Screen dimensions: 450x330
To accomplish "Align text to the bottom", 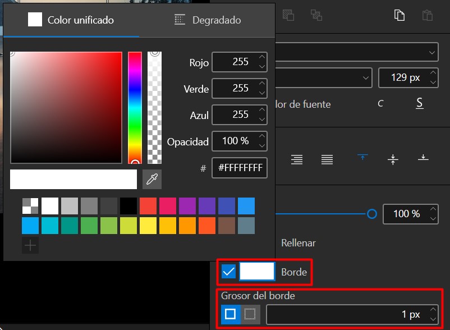I will [423, 157].
